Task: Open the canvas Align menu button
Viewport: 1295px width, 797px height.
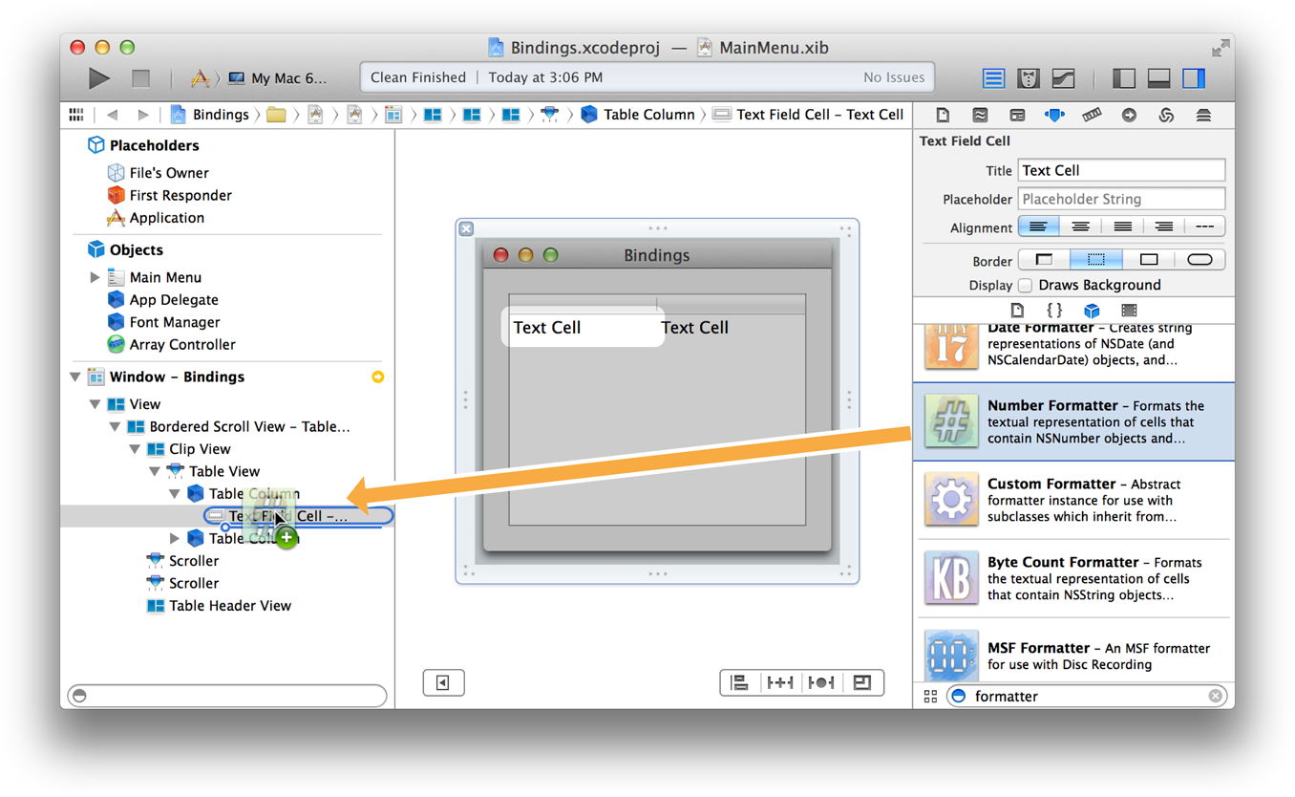Action: click(740, 682)
